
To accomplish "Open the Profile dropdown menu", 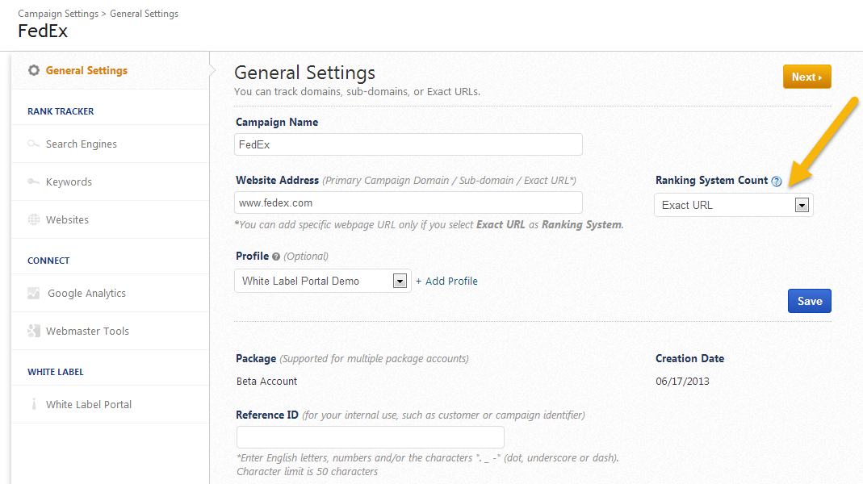I will pyautogui.click(x=399, y=281).
